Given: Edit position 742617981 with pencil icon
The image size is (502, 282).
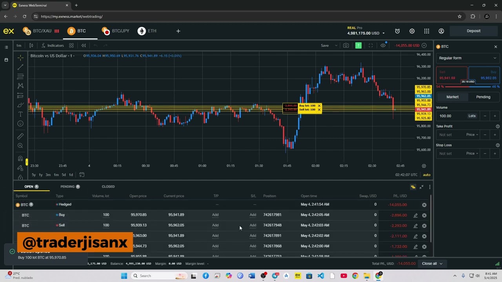Looking at the screenshot, I should (x=416, y=215).
